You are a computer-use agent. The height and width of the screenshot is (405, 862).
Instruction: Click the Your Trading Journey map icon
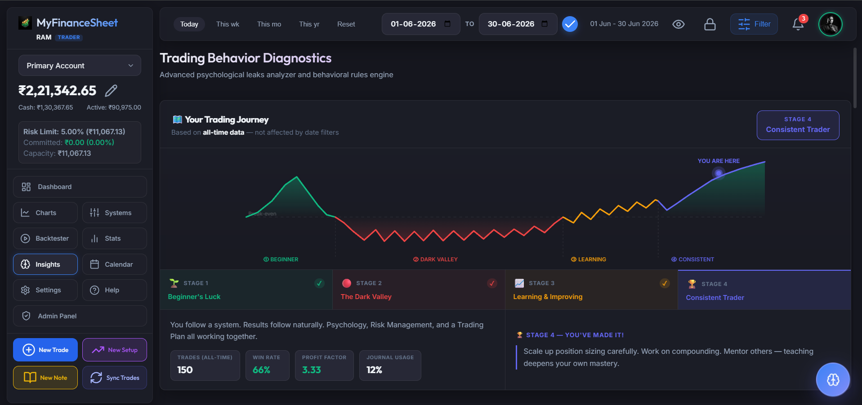178,119
